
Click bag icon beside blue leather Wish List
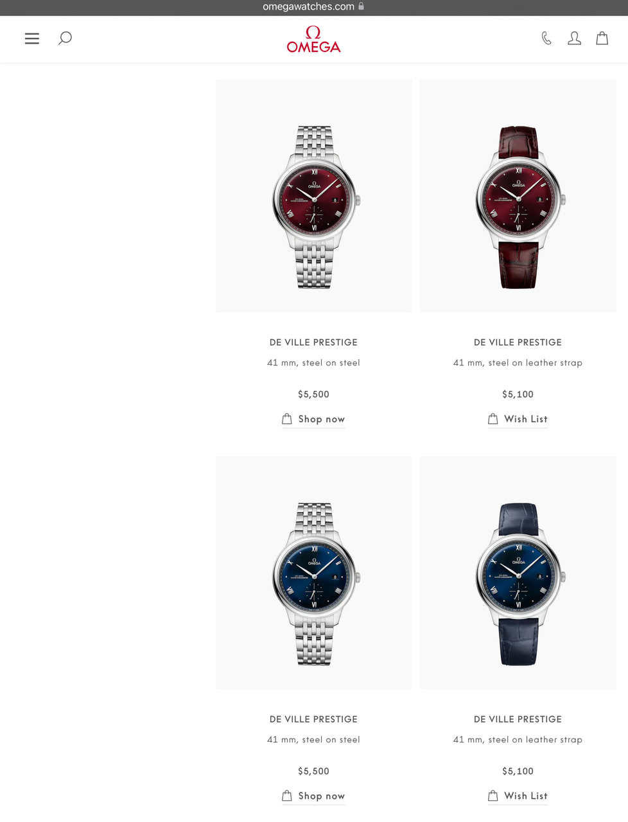[493, 796]
